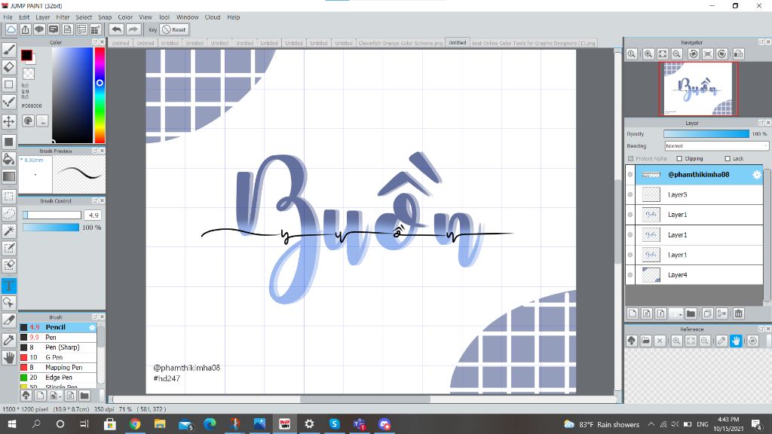Click the black foreground color swatch
Viewport: 772px width, 434px height.
pyautogui.click(x=26, y=55)
